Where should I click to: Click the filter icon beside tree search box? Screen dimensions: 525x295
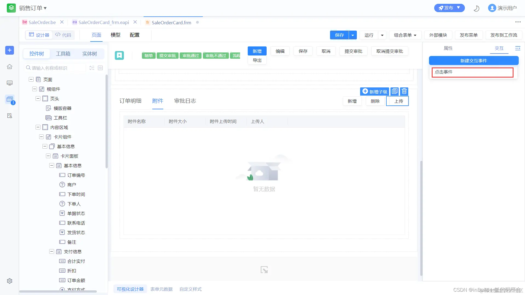[x=92, y=68]
